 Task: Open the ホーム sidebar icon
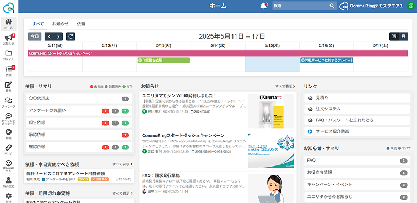click(8, 24)
